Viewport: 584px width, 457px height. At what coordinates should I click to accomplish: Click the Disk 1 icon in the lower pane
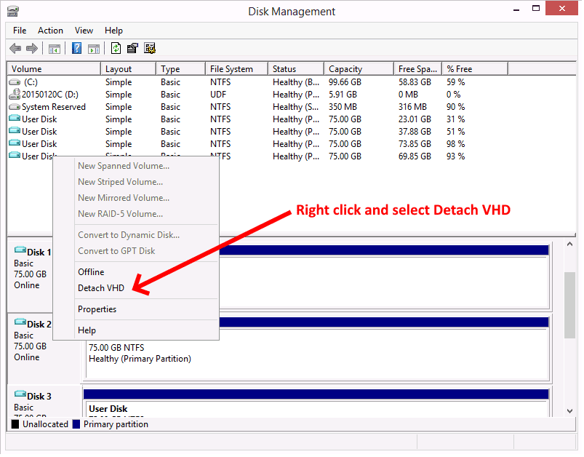coord(20,250)
